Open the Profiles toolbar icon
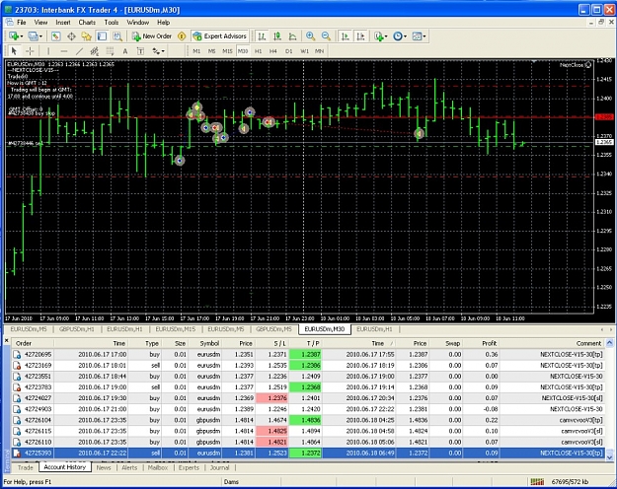The image size is (617, 489). 33,36
